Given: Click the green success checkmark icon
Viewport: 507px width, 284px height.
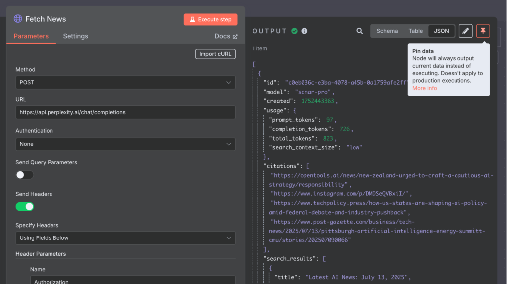Looking at the screenshot, I should click(x=294, y=31).
